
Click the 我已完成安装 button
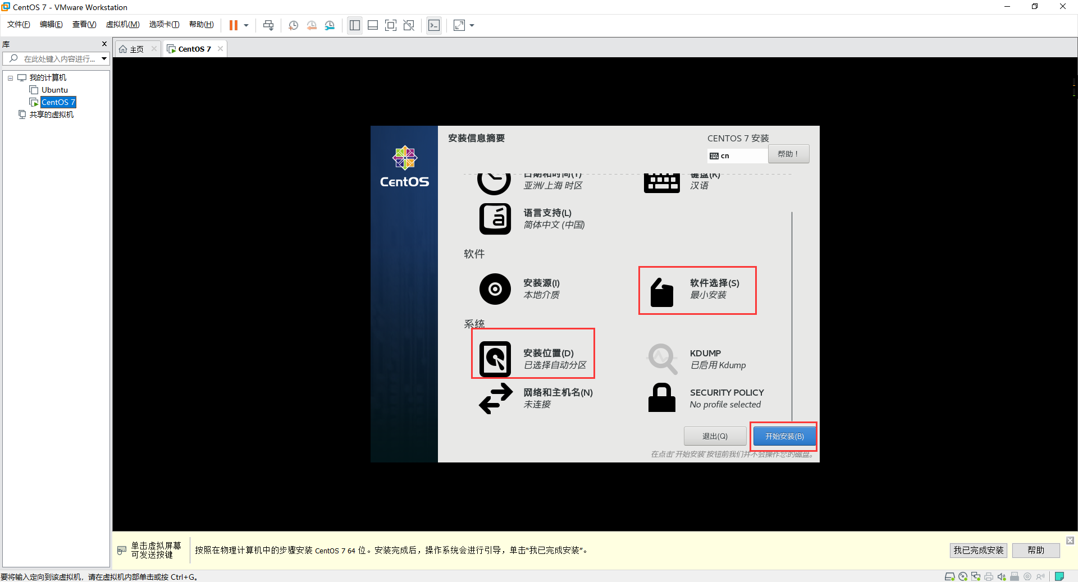(x=978, y=550)
